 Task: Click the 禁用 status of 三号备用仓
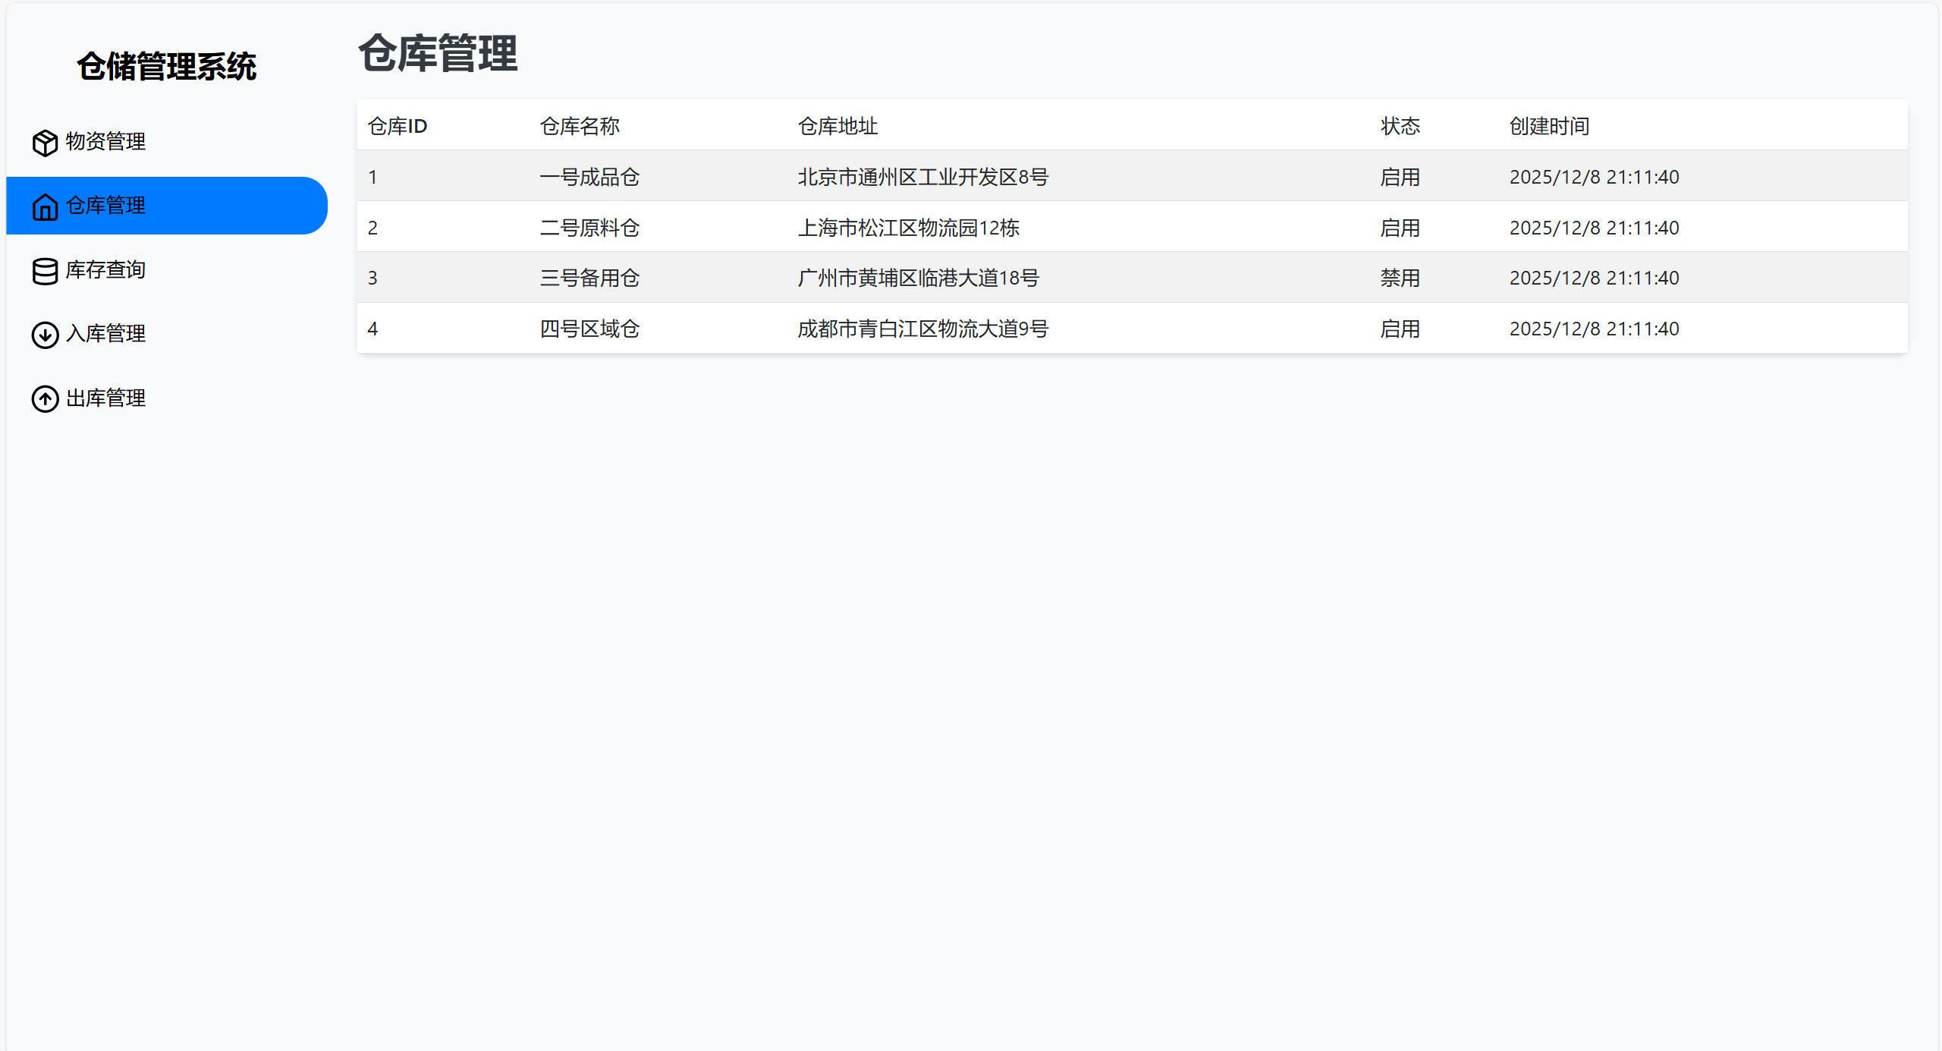pyautogui.click(x=1399, y=278)
